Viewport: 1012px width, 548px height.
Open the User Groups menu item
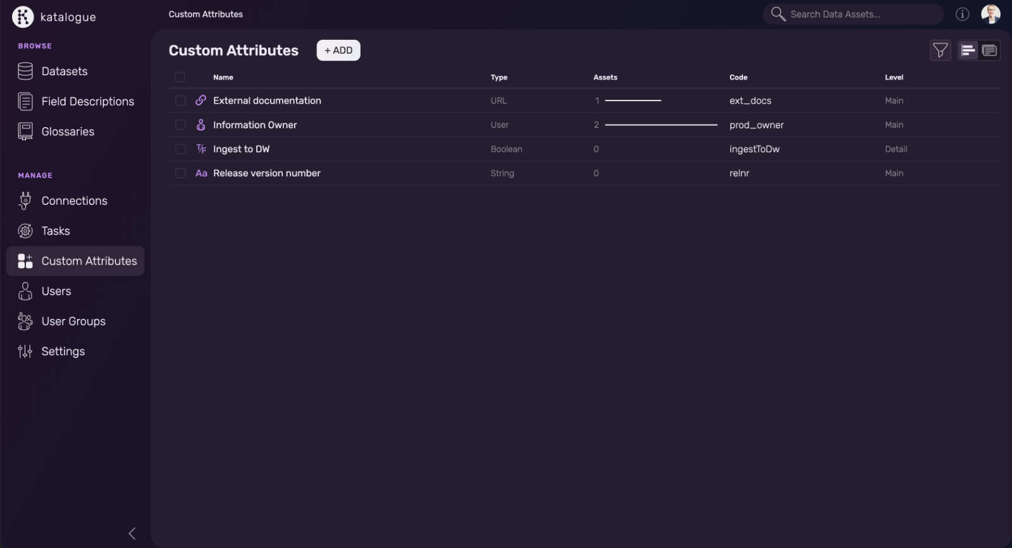(x=75, y=321)
